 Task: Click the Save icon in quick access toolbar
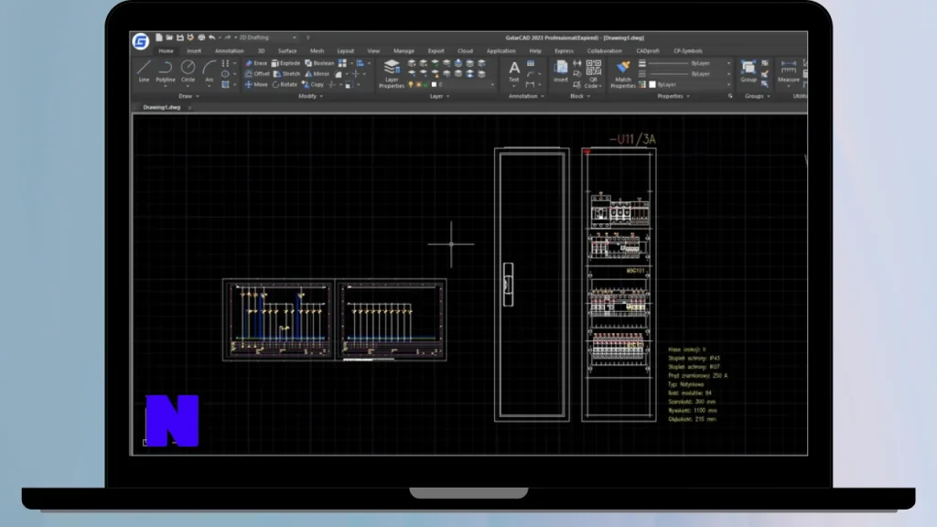coord(180,37)
